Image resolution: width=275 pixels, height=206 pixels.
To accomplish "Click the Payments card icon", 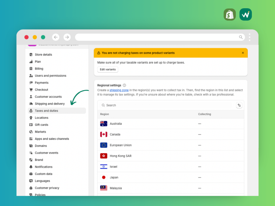I will pyautogui.click(x=31, y=83).
